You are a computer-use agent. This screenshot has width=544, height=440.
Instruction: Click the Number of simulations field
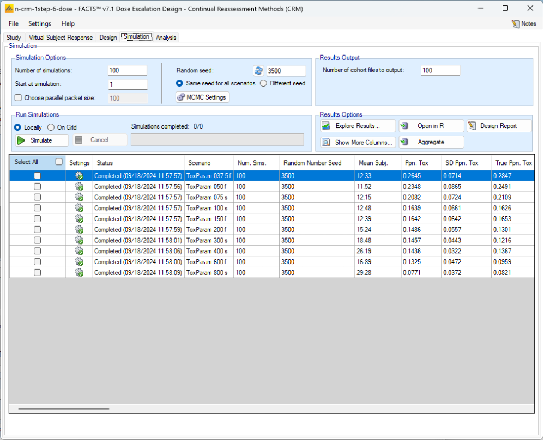(x=128, y=70)
